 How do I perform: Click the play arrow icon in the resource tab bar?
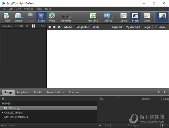165,92
